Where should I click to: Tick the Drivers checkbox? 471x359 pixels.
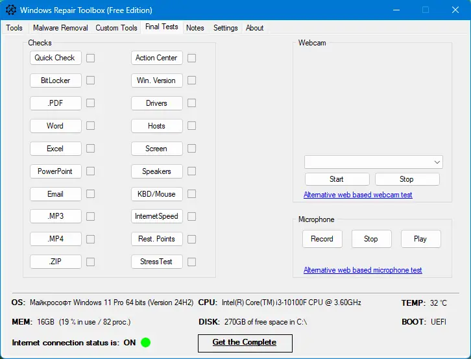(191, 103)
